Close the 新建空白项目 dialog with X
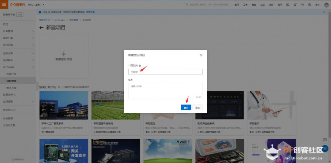331x163 pixels. coord(201,56)
